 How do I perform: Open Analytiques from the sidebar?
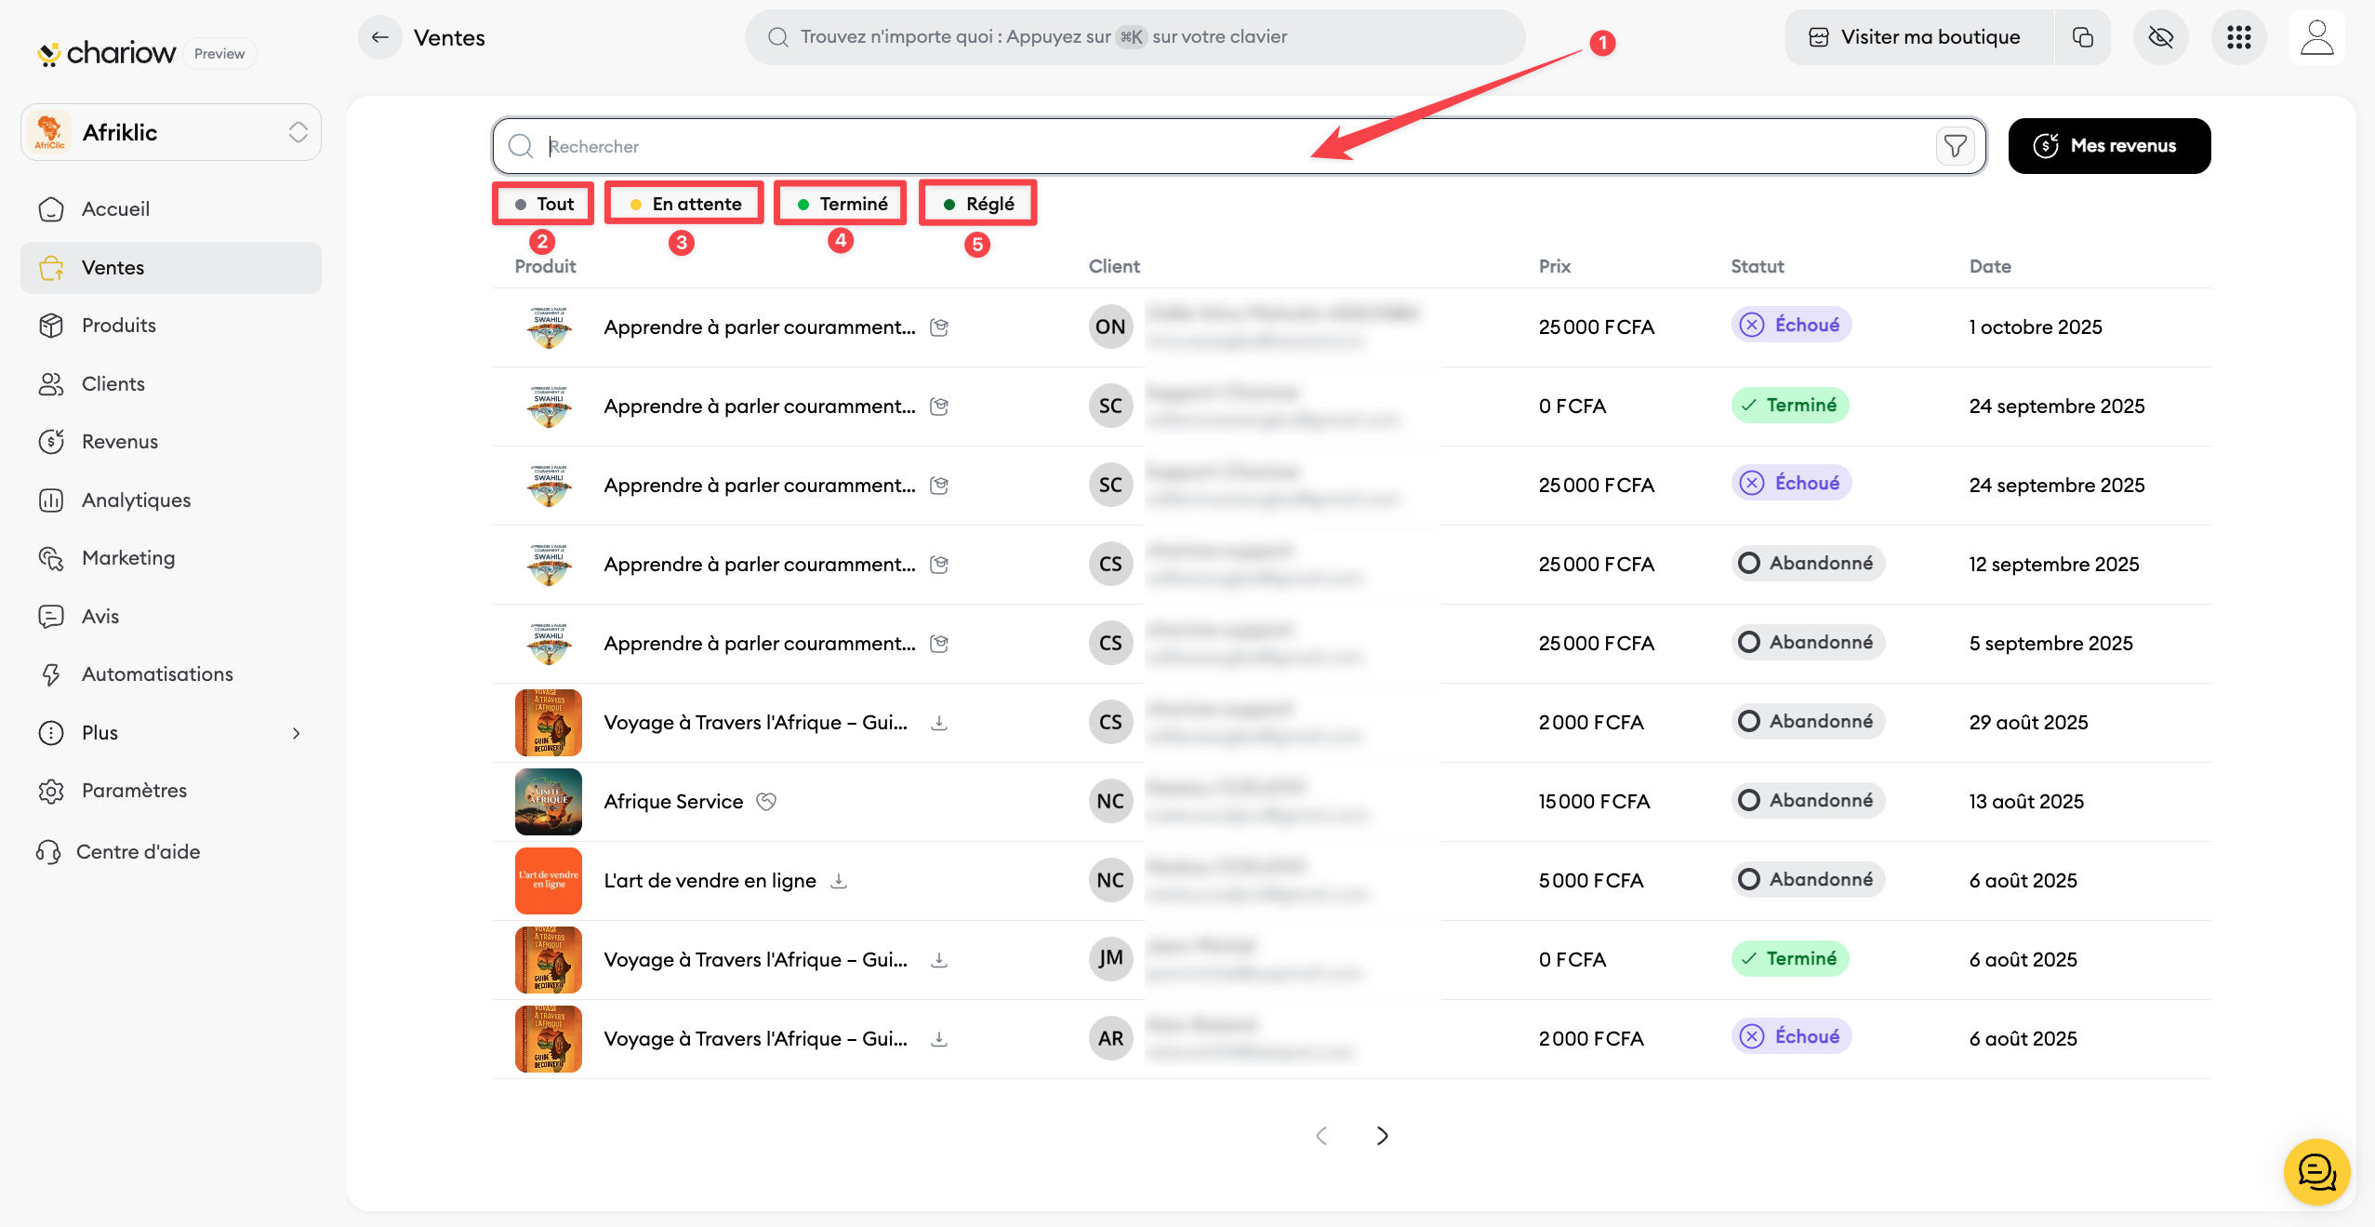[136, 500]
